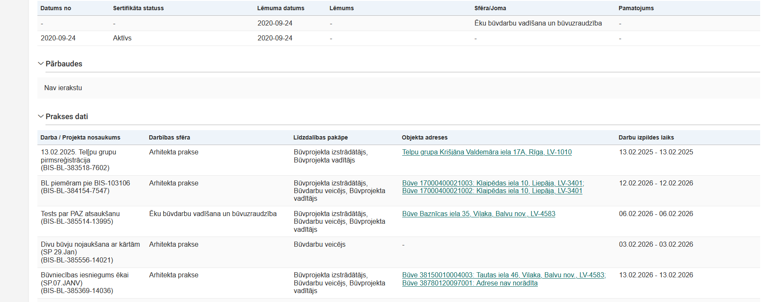Viewport: 764px width, 302px height.
Task: Click the Sertifikāta statuss column header
Action: tap(138, 8)
